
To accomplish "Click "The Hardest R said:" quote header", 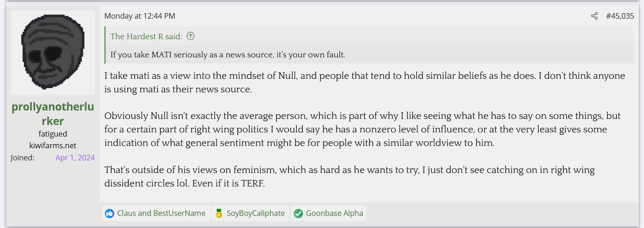I will pos(146,36).
